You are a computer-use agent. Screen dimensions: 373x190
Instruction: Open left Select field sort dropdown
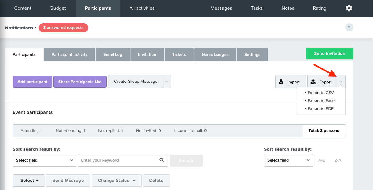(45, 160)
